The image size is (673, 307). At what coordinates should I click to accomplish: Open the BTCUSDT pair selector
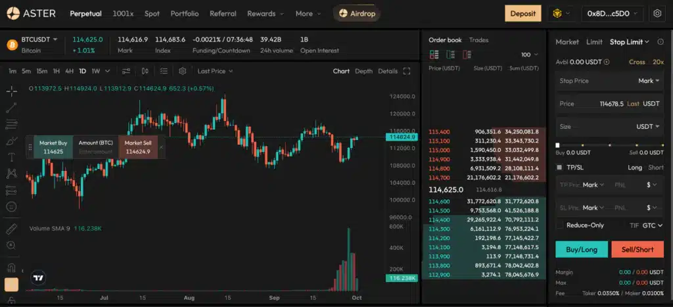click(x=41, y=40)
